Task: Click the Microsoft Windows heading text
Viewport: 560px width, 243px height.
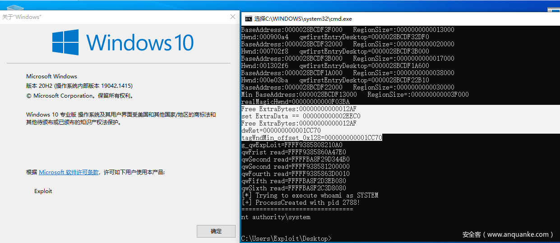Action: pos(51,76)
